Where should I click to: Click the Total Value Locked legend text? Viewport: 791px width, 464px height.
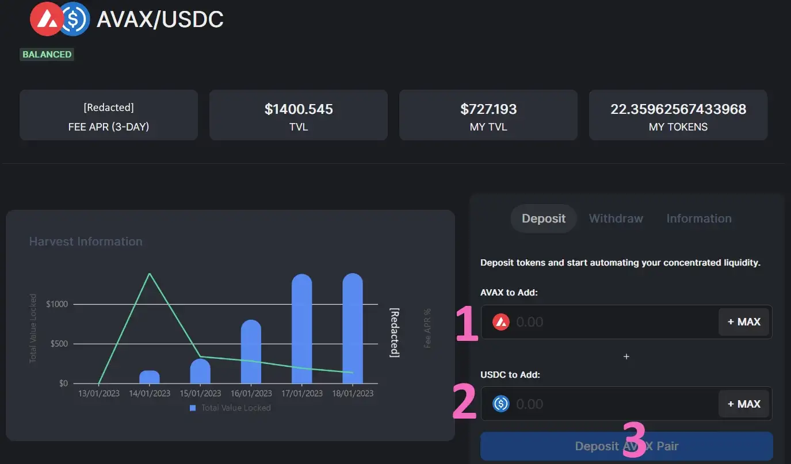coord(236,408)
